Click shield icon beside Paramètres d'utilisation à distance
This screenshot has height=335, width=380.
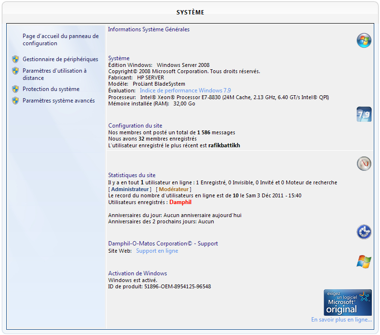(15, 71)
